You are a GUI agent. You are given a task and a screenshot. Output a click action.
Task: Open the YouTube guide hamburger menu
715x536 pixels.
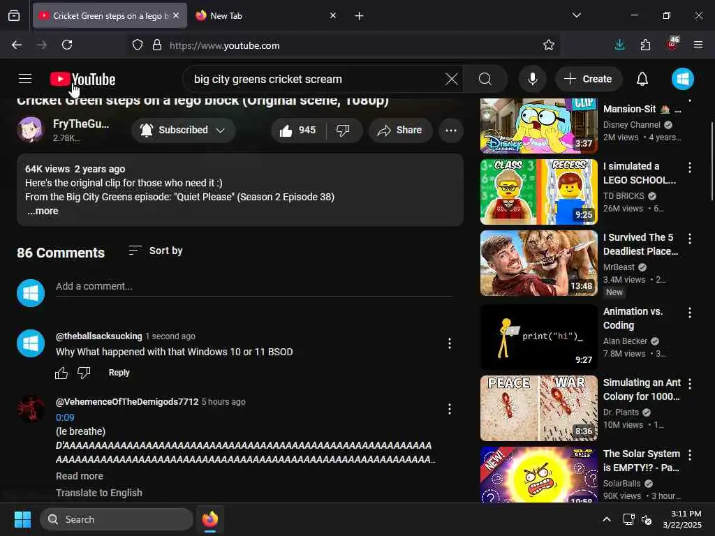25,79
